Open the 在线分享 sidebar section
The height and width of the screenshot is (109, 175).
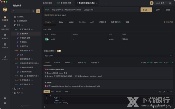(5, 58)
